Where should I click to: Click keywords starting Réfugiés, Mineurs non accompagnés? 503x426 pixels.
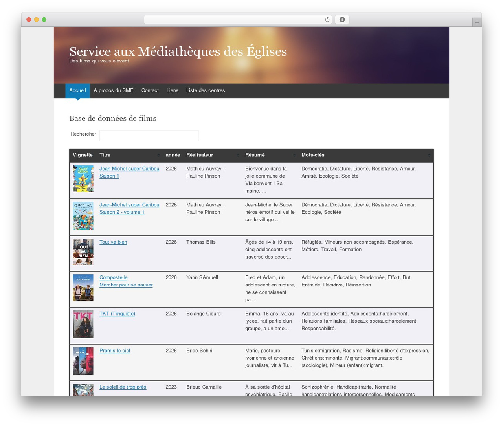point(357,246)
